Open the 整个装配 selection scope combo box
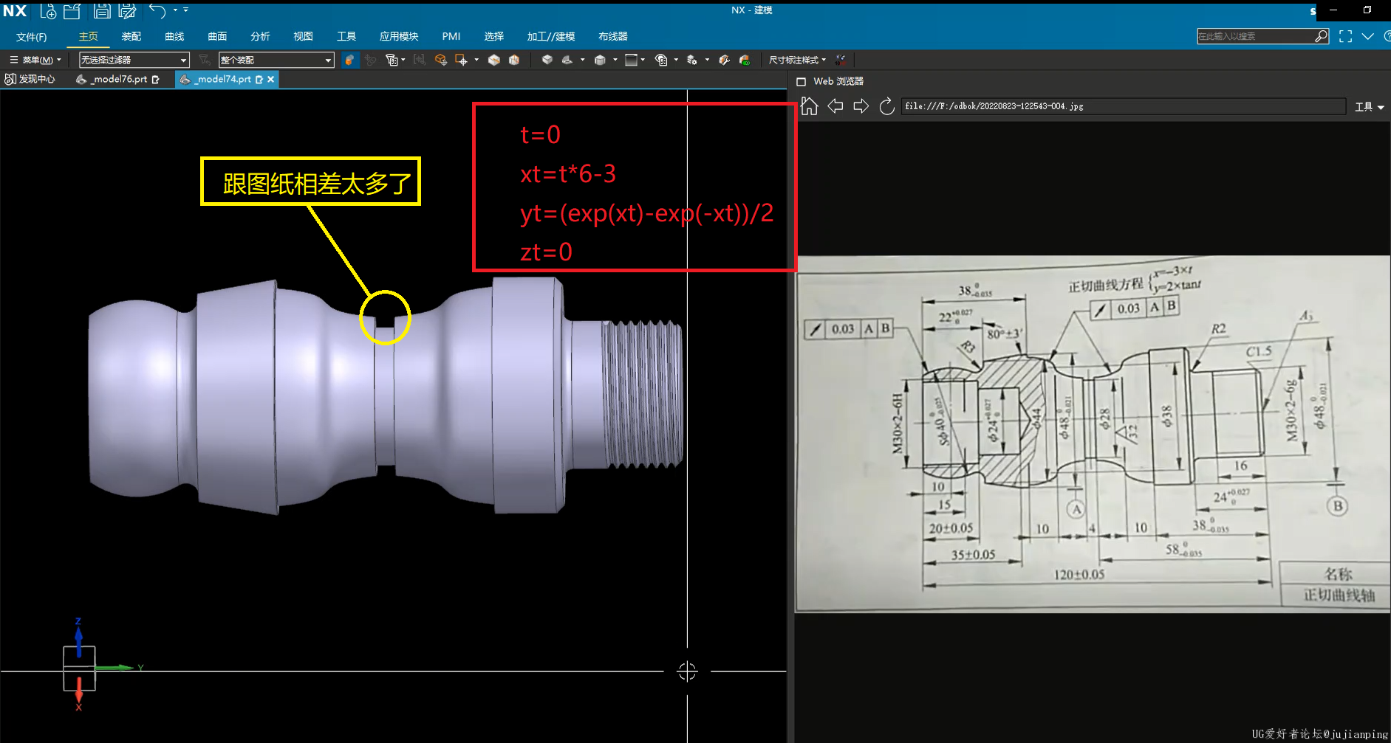The width and height of the screenshot is (1391, 743). coord(276,60)
